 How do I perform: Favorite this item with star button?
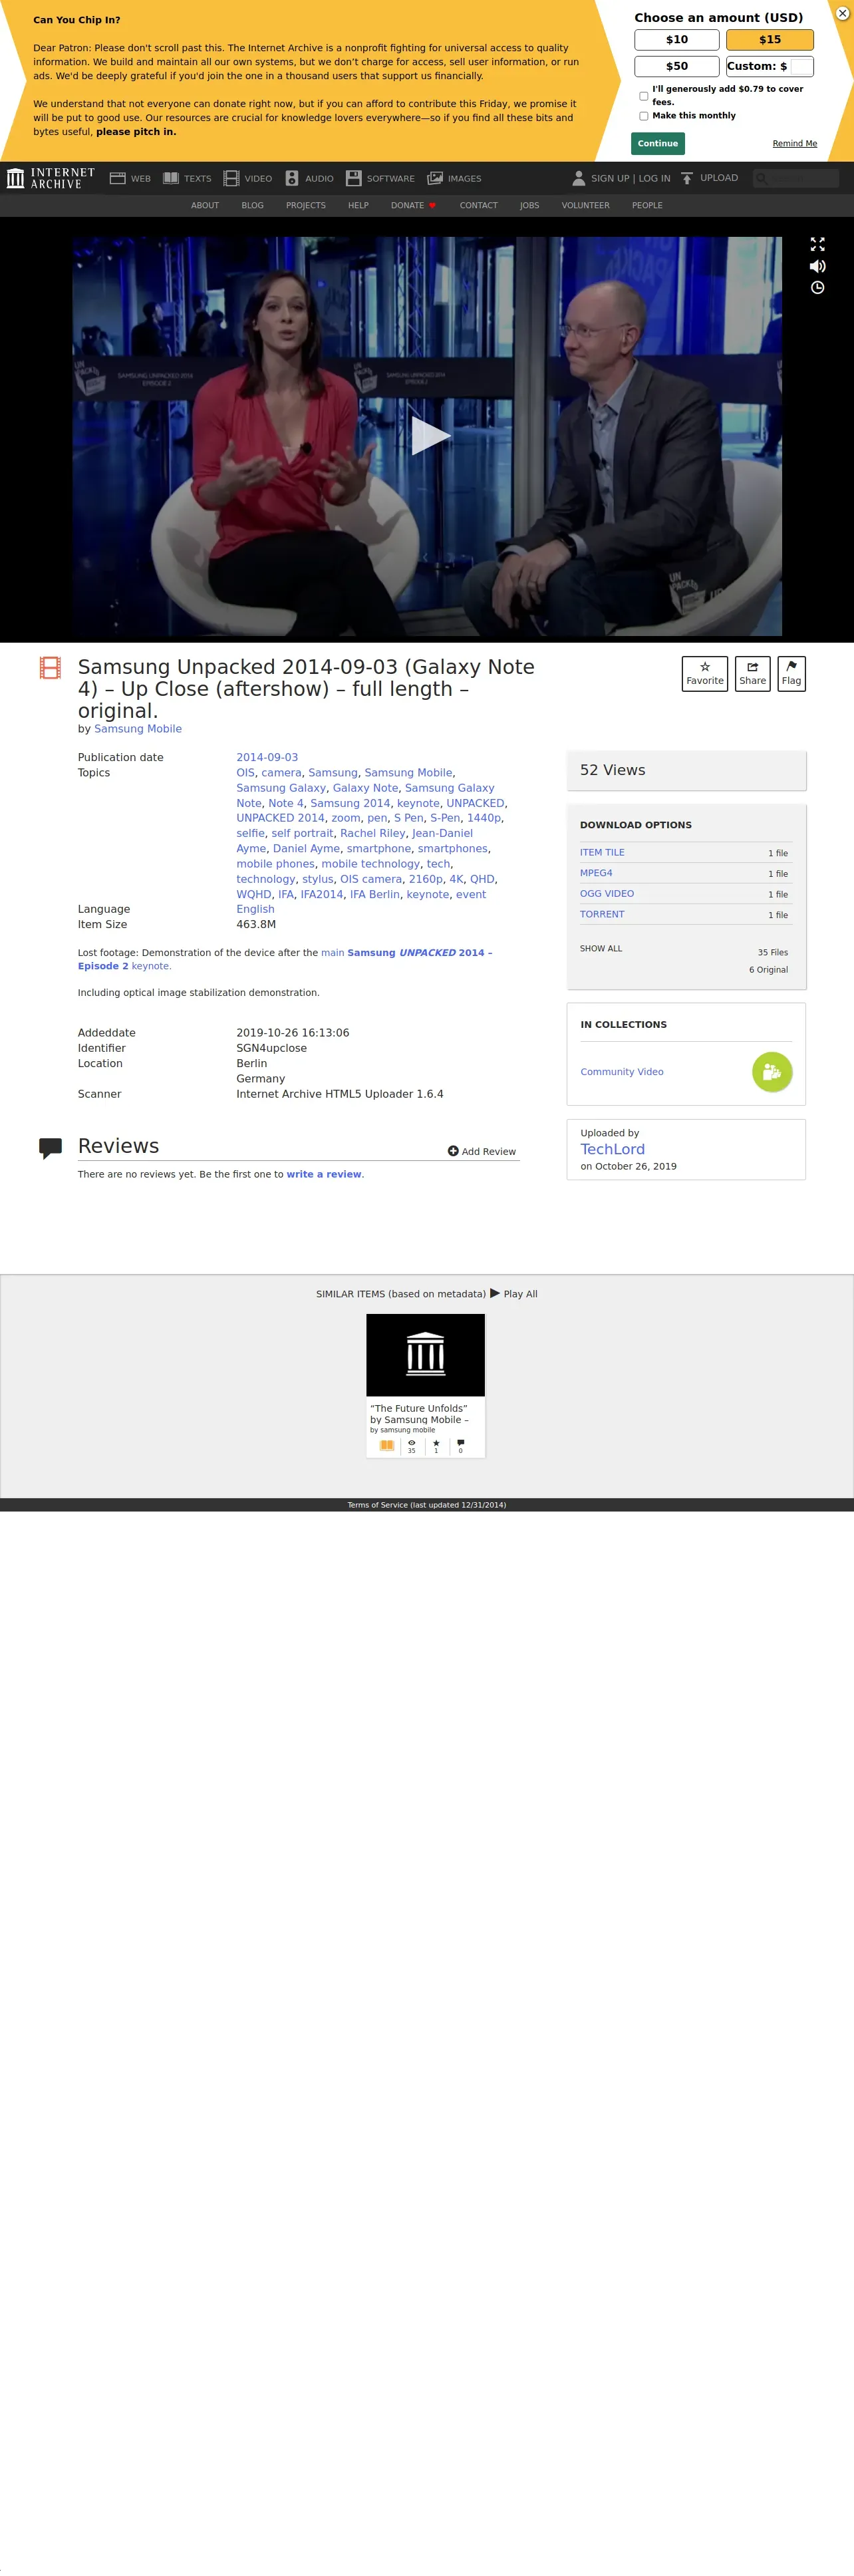pos(705,674)
